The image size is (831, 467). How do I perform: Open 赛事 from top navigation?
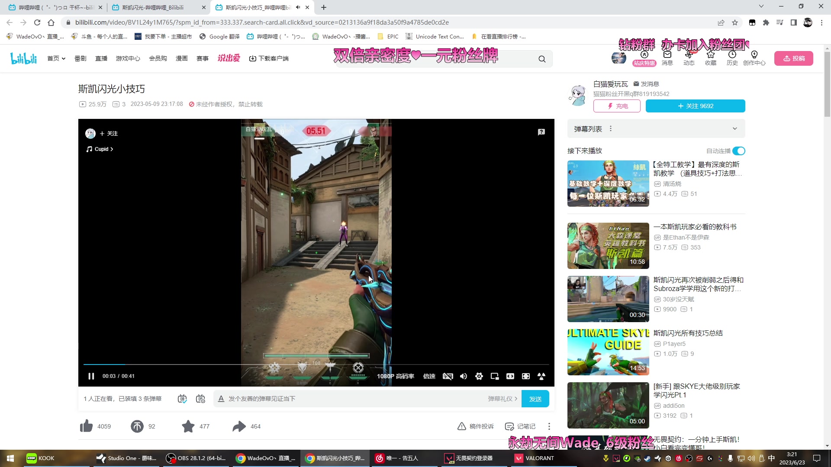[203, 58]
